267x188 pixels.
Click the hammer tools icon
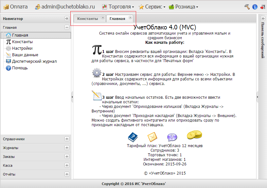pos(247,7)
